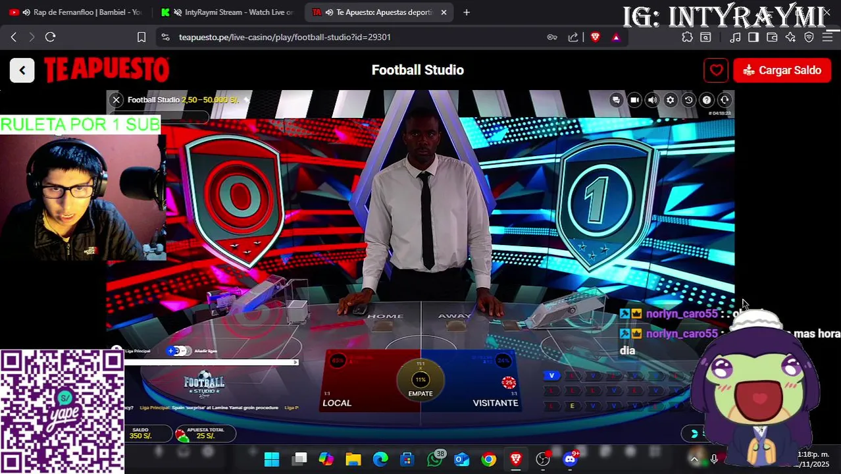Mute the game sound speaker icon

[x=652, y=100]
